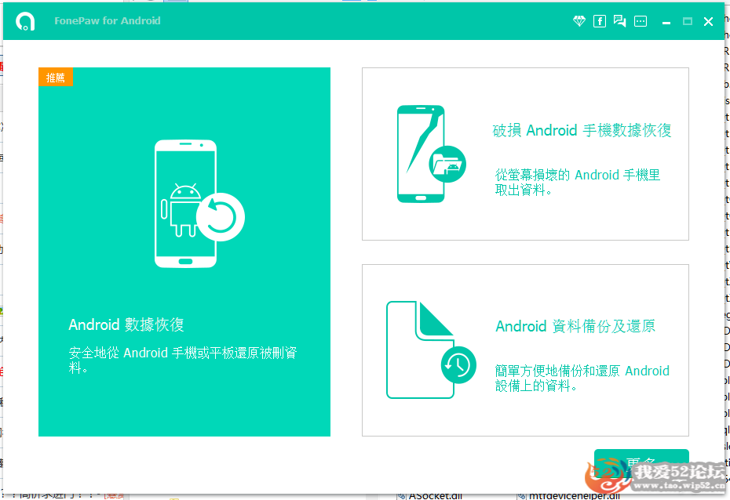
Task: Click the 安全地從 Android 手機 description text
Action: (182, 361)
